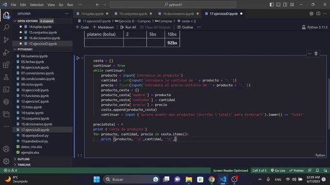This screenshot has height=185, width=330.
Task: Go back with navigation arrow
Action: 97,5
